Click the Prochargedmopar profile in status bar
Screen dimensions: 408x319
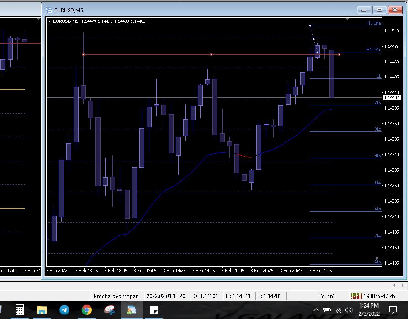coord(116,296)
